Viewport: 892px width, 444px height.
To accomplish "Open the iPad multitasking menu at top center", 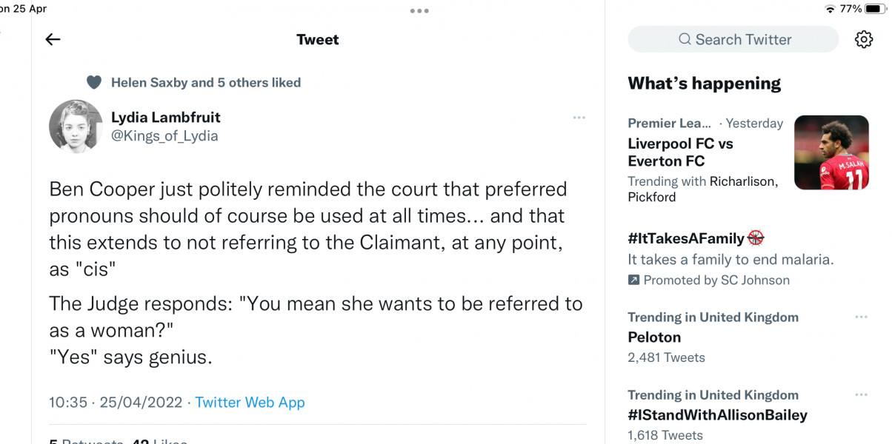I will 419,10.
